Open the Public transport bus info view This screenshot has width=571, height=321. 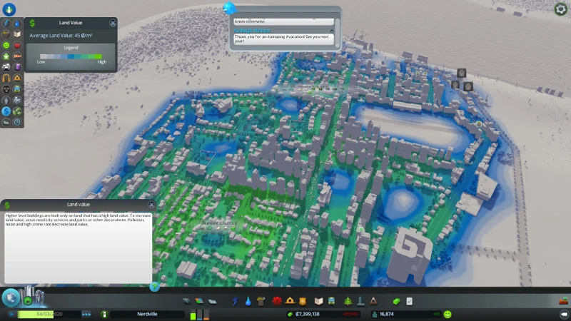coord(17,89)
